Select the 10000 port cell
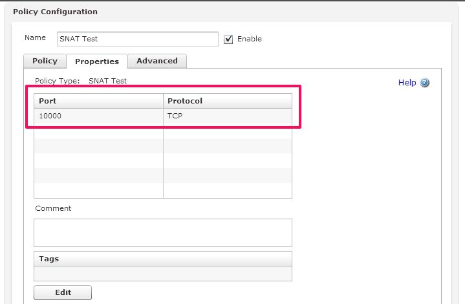The image size is (465, 304). (x=98, y=116)
